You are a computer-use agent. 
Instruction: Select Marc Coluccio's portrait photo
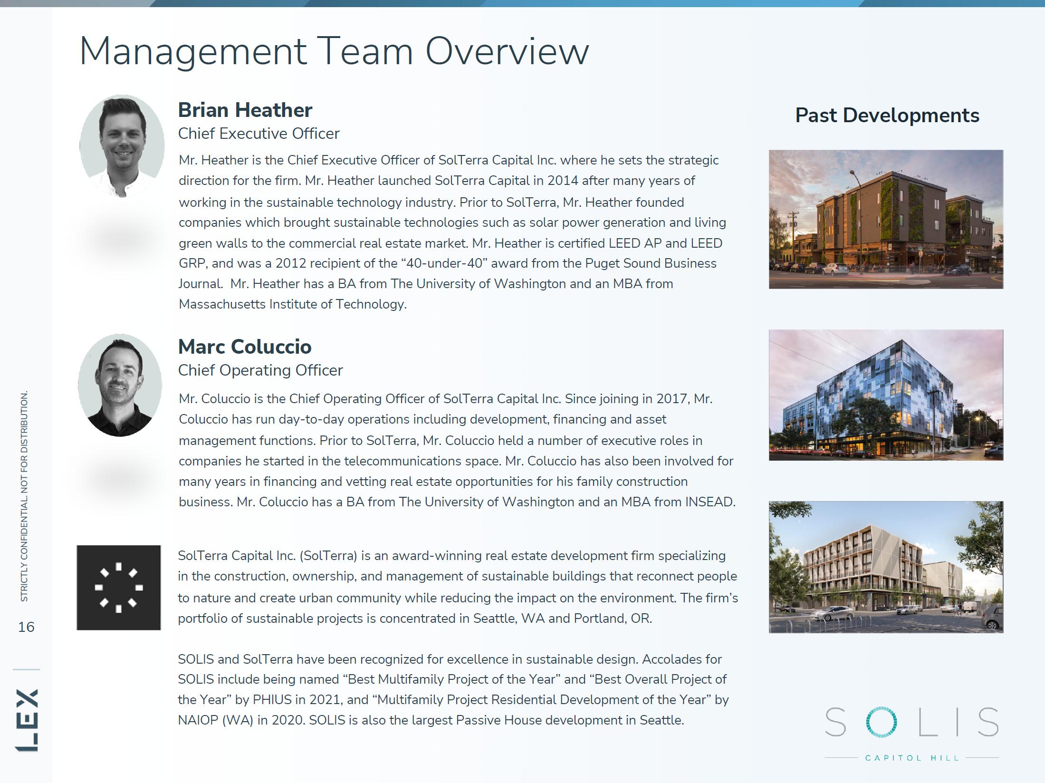[x=120, y=385]
